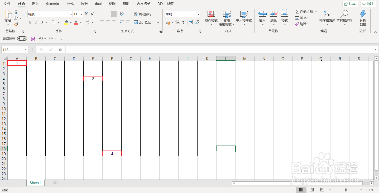
Task: Open Conditional Formatting (条件格式)
Action: (211, 18)
